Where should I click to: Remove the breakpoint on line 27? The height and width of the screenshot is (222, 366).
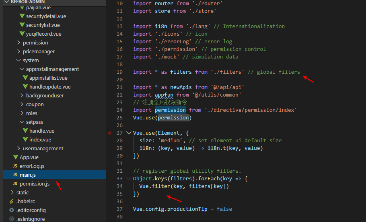tap(110, 133)
